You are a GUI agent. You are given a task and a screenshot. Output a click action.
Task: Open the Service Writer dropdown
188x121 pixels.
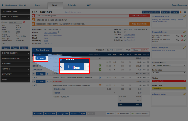tap(169, 65)
